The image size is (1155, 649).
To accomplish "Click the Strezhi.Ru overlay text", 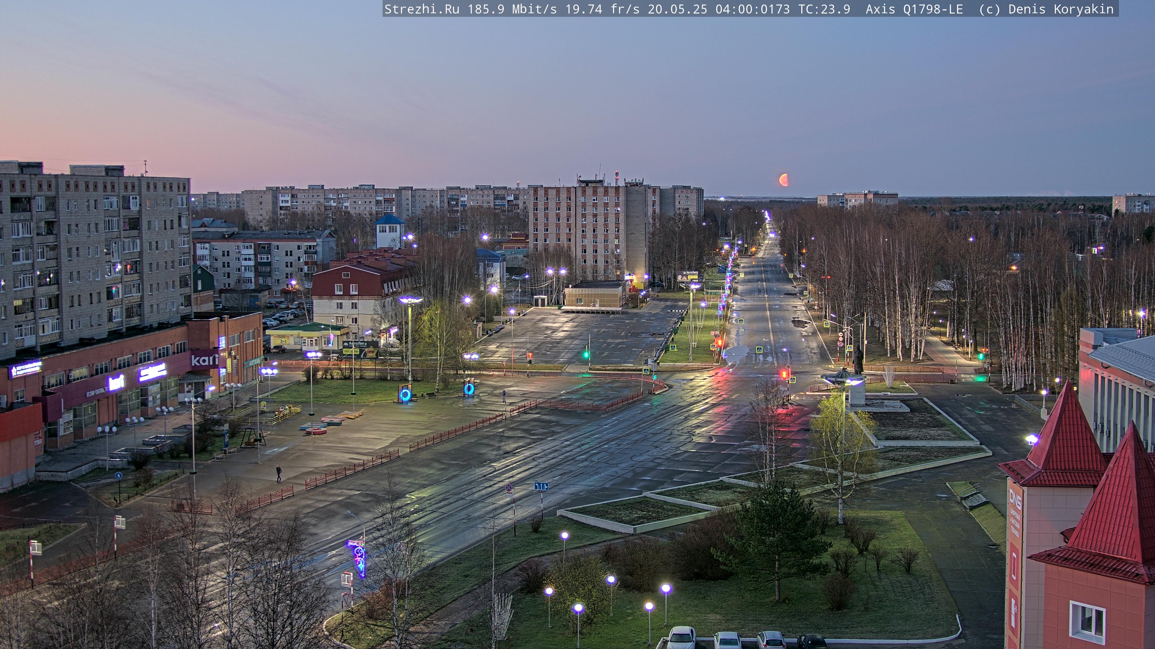I will click(x=421, y=9).
